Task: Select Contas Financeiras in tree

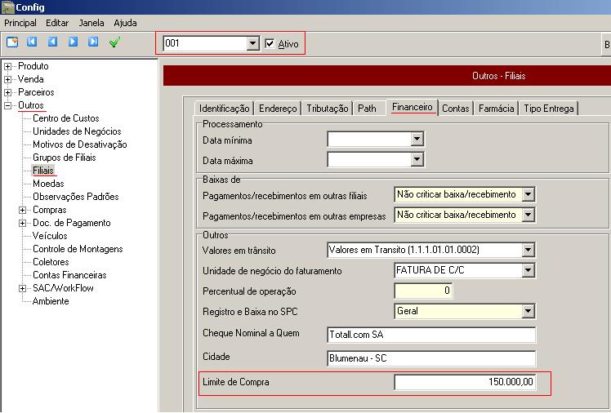Action: 69,275
